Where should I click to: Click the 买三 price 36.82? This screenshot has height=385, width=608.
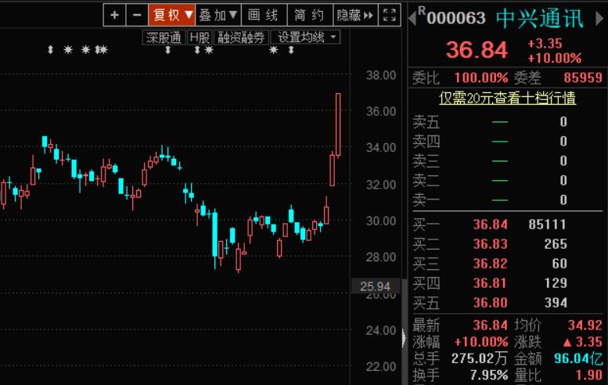tap(491, 264)
